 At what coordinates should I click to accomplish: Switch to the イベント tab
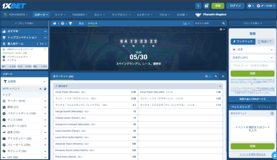(93, 23)
